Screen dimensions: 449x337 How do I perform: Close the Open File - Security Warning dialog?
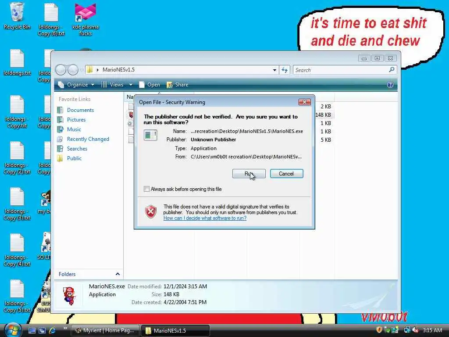[304, 102]
